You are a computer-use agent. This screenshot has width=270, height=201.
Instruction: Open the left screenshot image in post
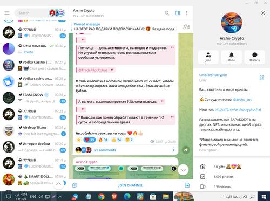point(99,172)
